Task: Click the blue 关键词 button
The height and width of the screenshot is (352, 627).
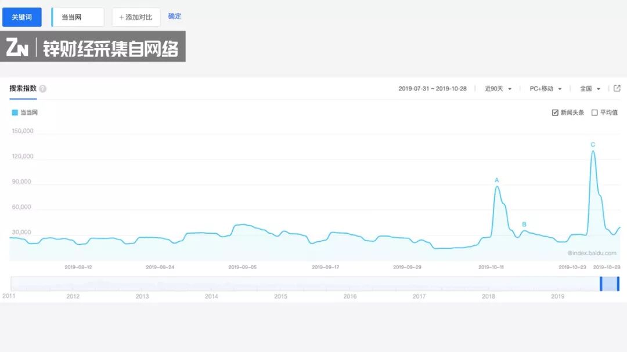Action: [22, 17]
